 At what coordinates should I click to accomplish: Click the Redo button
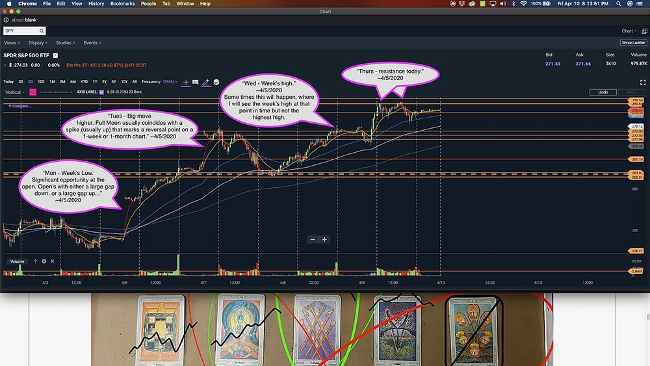pos(631,92)
